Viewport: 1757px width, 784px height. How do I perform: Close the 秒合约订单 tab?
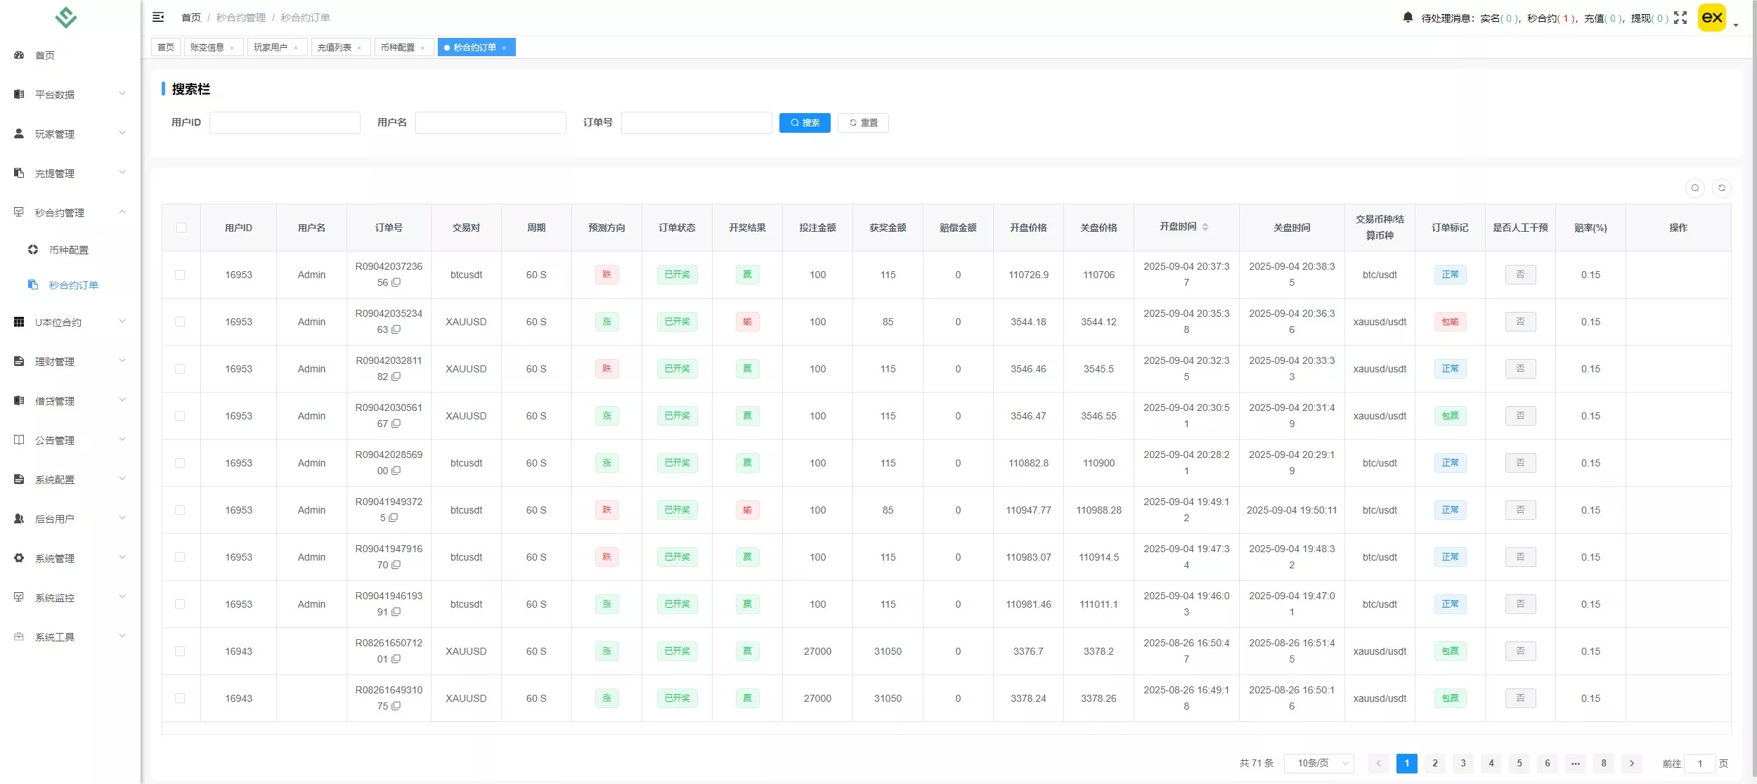(x=504, y=48)
